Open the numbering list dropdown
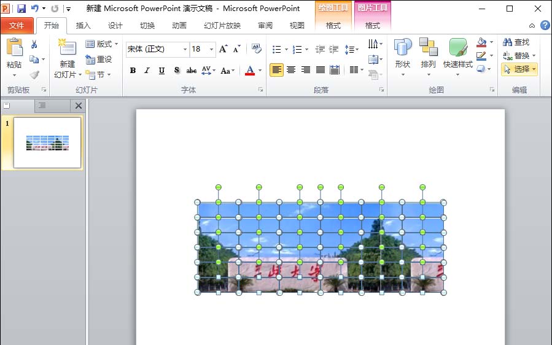 306,49
